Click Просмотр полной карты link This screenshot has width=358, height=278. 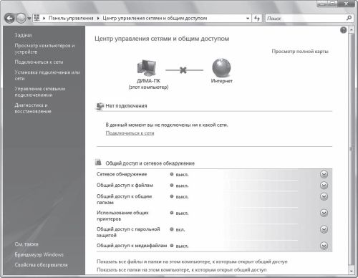[300, 52]
